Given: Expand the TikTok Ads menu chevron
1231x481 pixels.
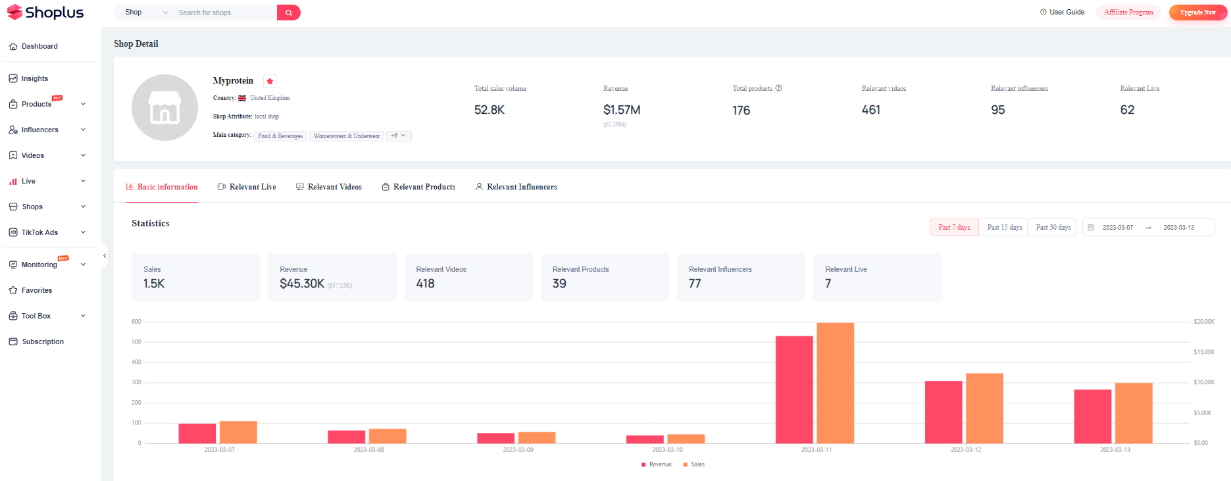Looking at the screenshot, I should click(x=83, y=232).
